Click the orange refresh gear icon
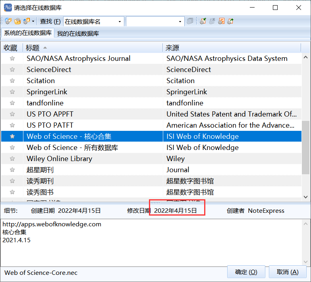 [221, 21]
